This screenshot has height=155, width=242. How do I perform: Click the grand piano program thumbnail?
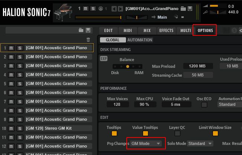coord(63,12)
